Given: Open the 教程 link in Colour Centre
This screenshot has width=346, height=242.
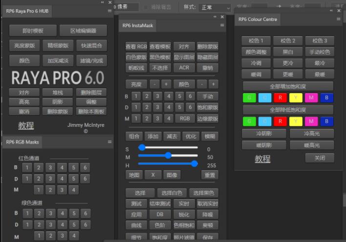Looking at the screenshot, I should [262, 159].
